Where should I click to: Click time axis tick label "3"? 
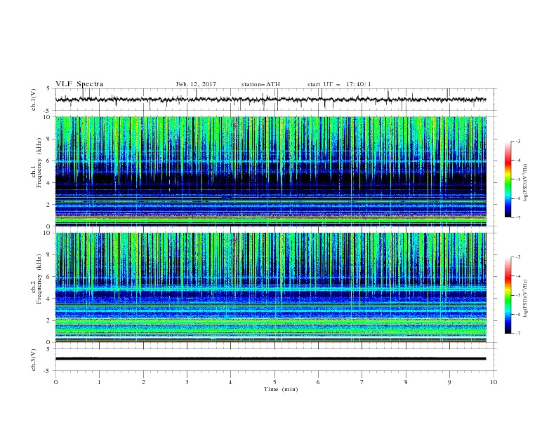(x=187, y=382)
